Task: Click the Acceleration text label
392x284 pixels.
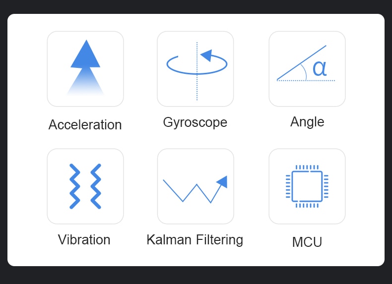Action: pyautogui.click(x=85, y=124)
